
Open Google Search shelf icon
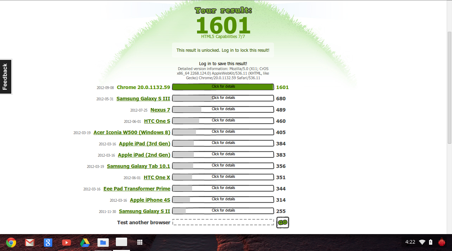coord(48,242)
